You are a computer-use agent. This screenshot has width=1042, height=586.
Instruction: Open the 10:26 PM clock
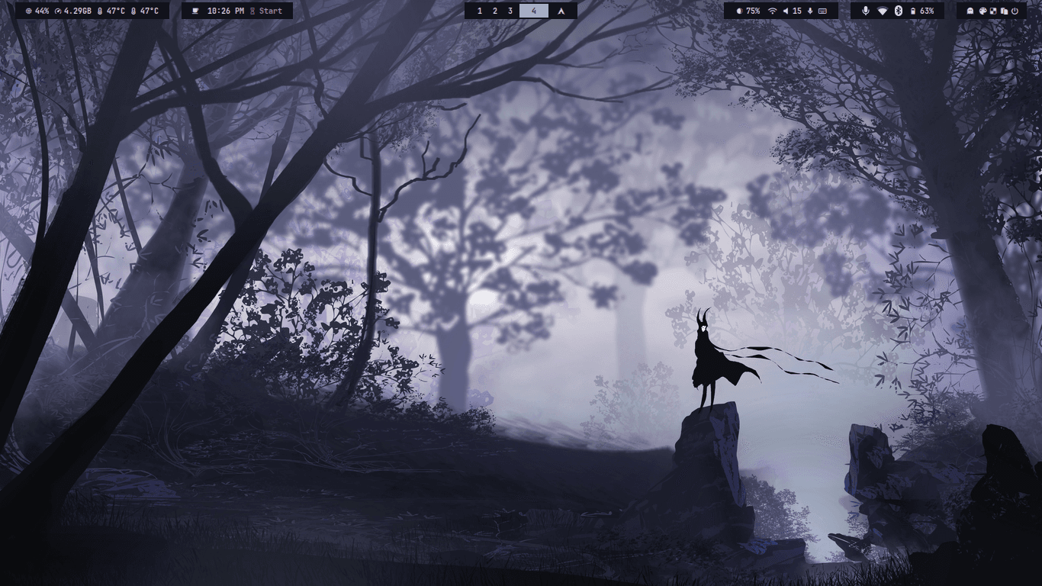pyautogui.click(x=226, y=11)
